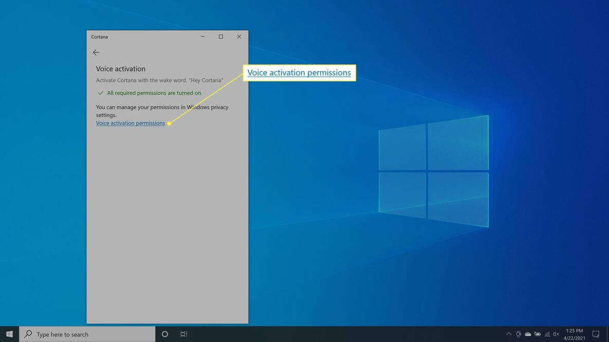Minimize the Cortana window
Image resolution: width=609 pixels, height=342 pixels.
[x=202, y=37]
